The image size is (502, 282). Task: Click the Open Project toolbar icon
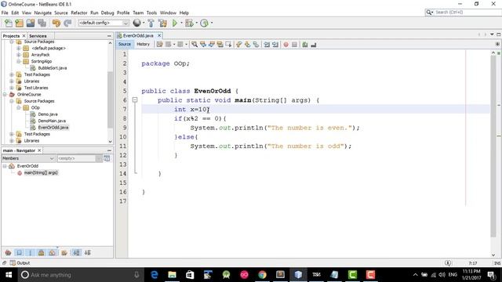coord(31,23)
